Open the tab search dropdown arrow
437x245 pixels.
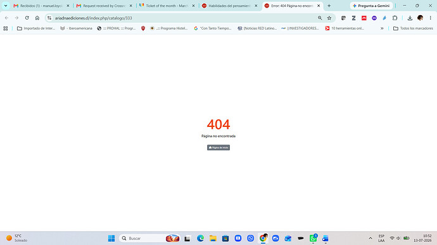pos(6,6)
